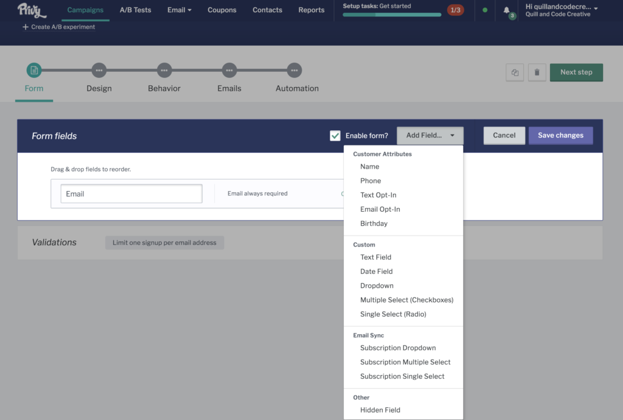
Task: Select the Design step circle icon
Action: tap(99, 71)
